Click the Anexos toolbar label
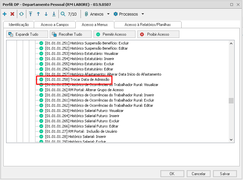The height and width of the screenshot is (180, 243). [x=97, y=14]
